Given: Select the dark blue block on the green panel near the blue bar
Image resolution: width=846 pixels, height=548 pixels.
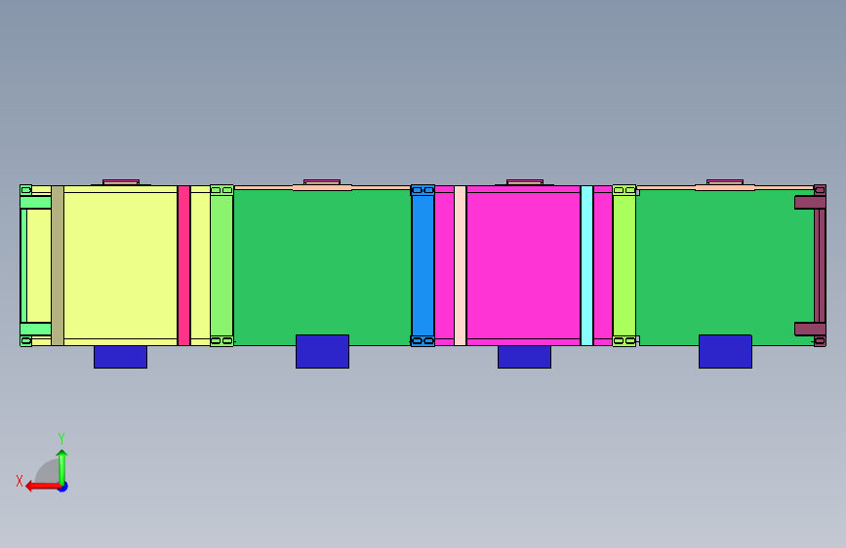Looking at the screenshot, I should (323, 352).
